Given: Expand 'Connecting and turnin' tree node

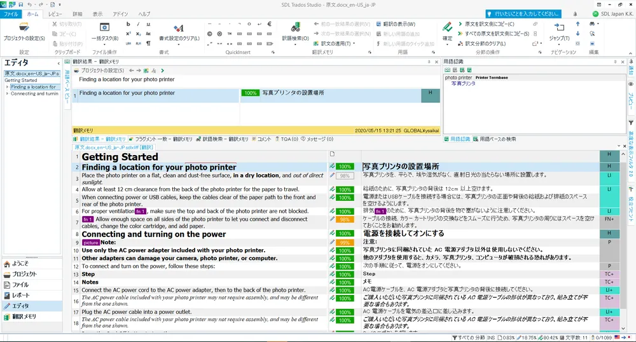Looking at the screenshot, I should pos(7,93).
